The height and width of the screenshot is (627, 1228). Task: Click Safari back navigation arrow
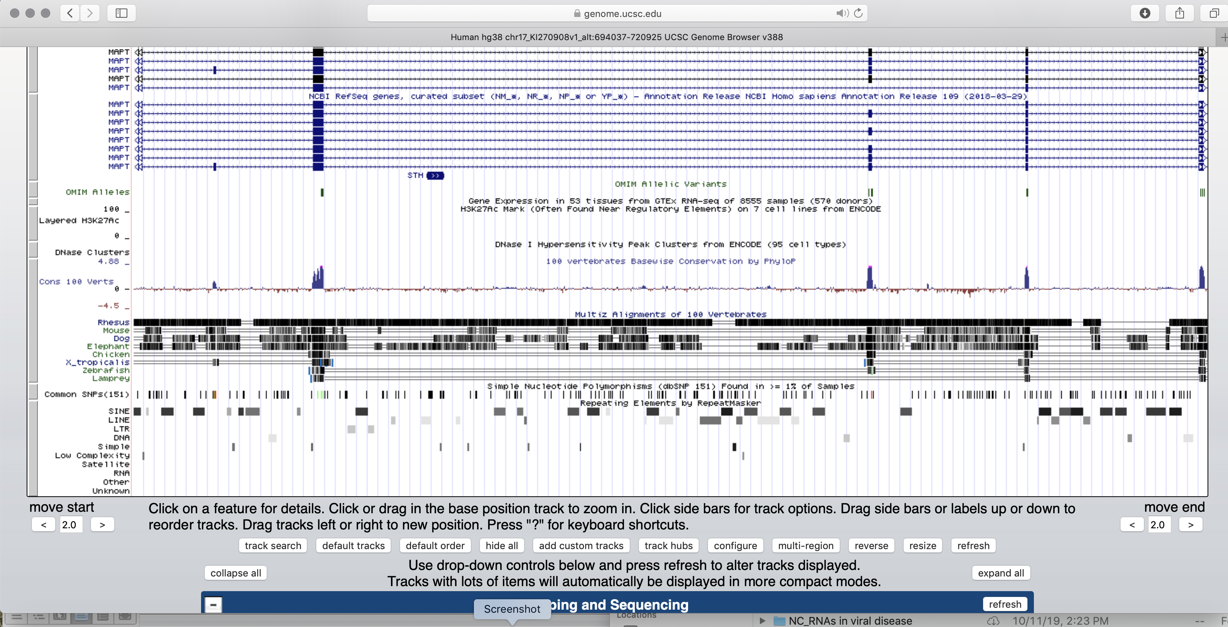[70, 13]
